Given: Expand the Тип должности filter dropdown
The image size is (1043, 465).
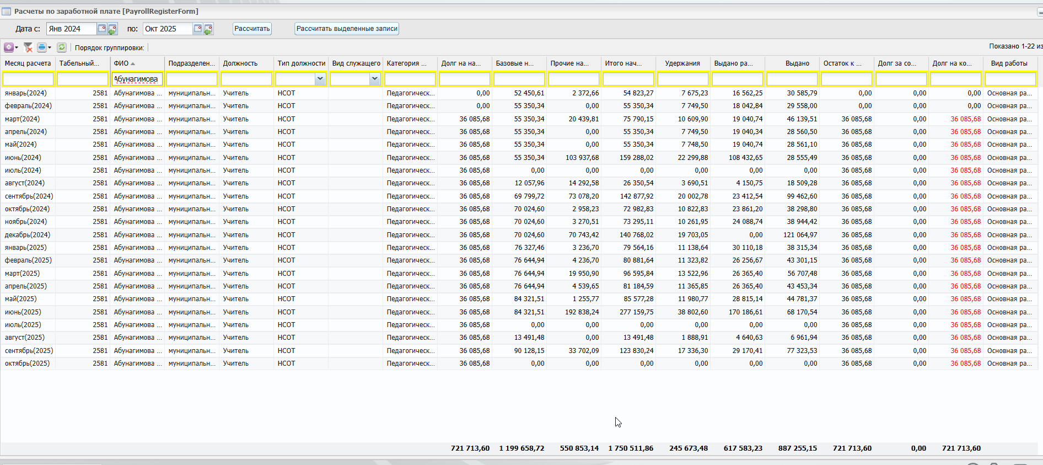Looking at the screenshot, I should click(320, 79).
